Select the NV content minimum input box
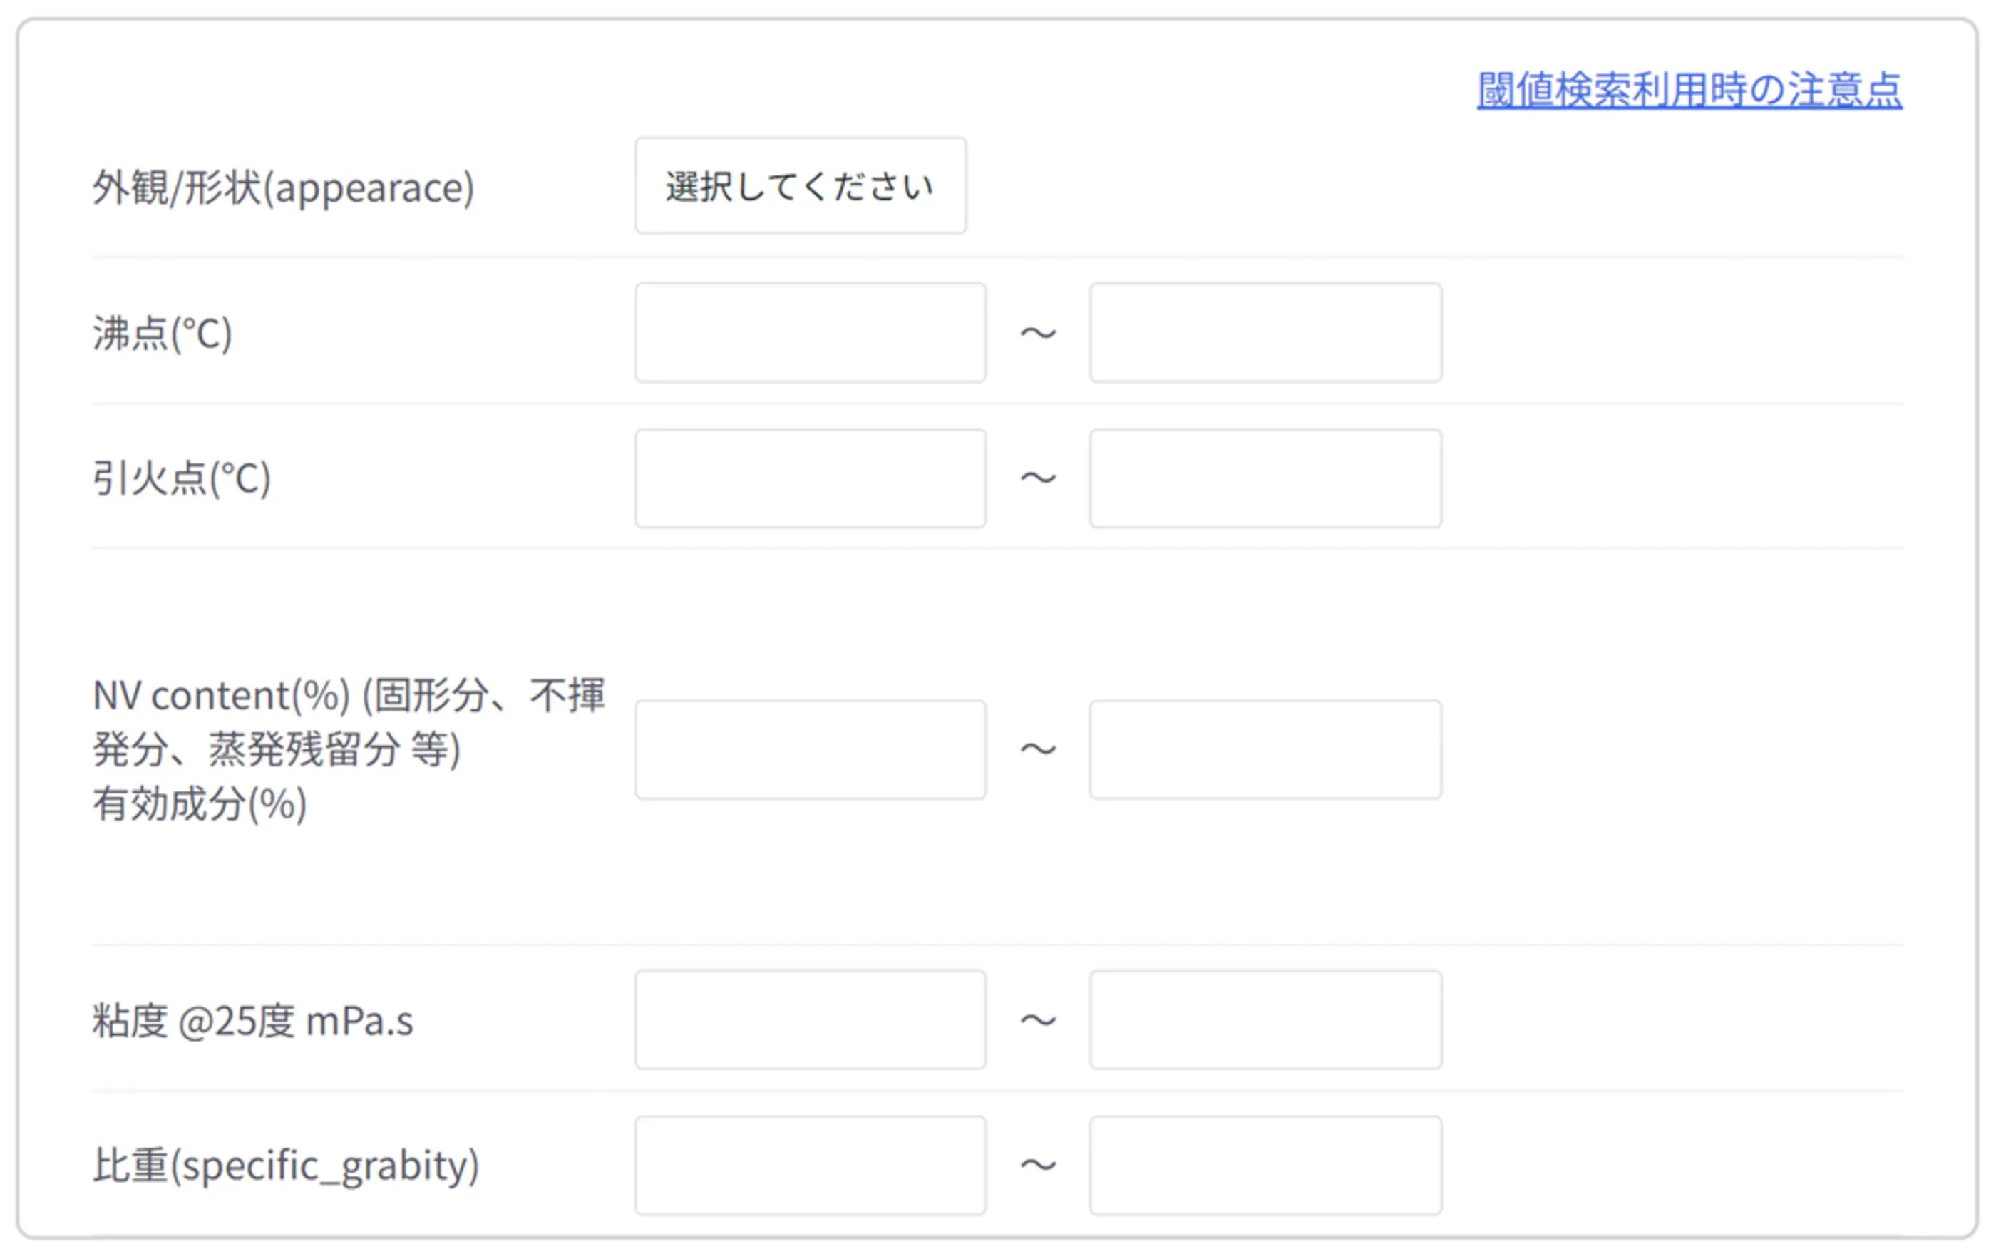The height and width of the screenshot is (1249, 1996). 810,750
